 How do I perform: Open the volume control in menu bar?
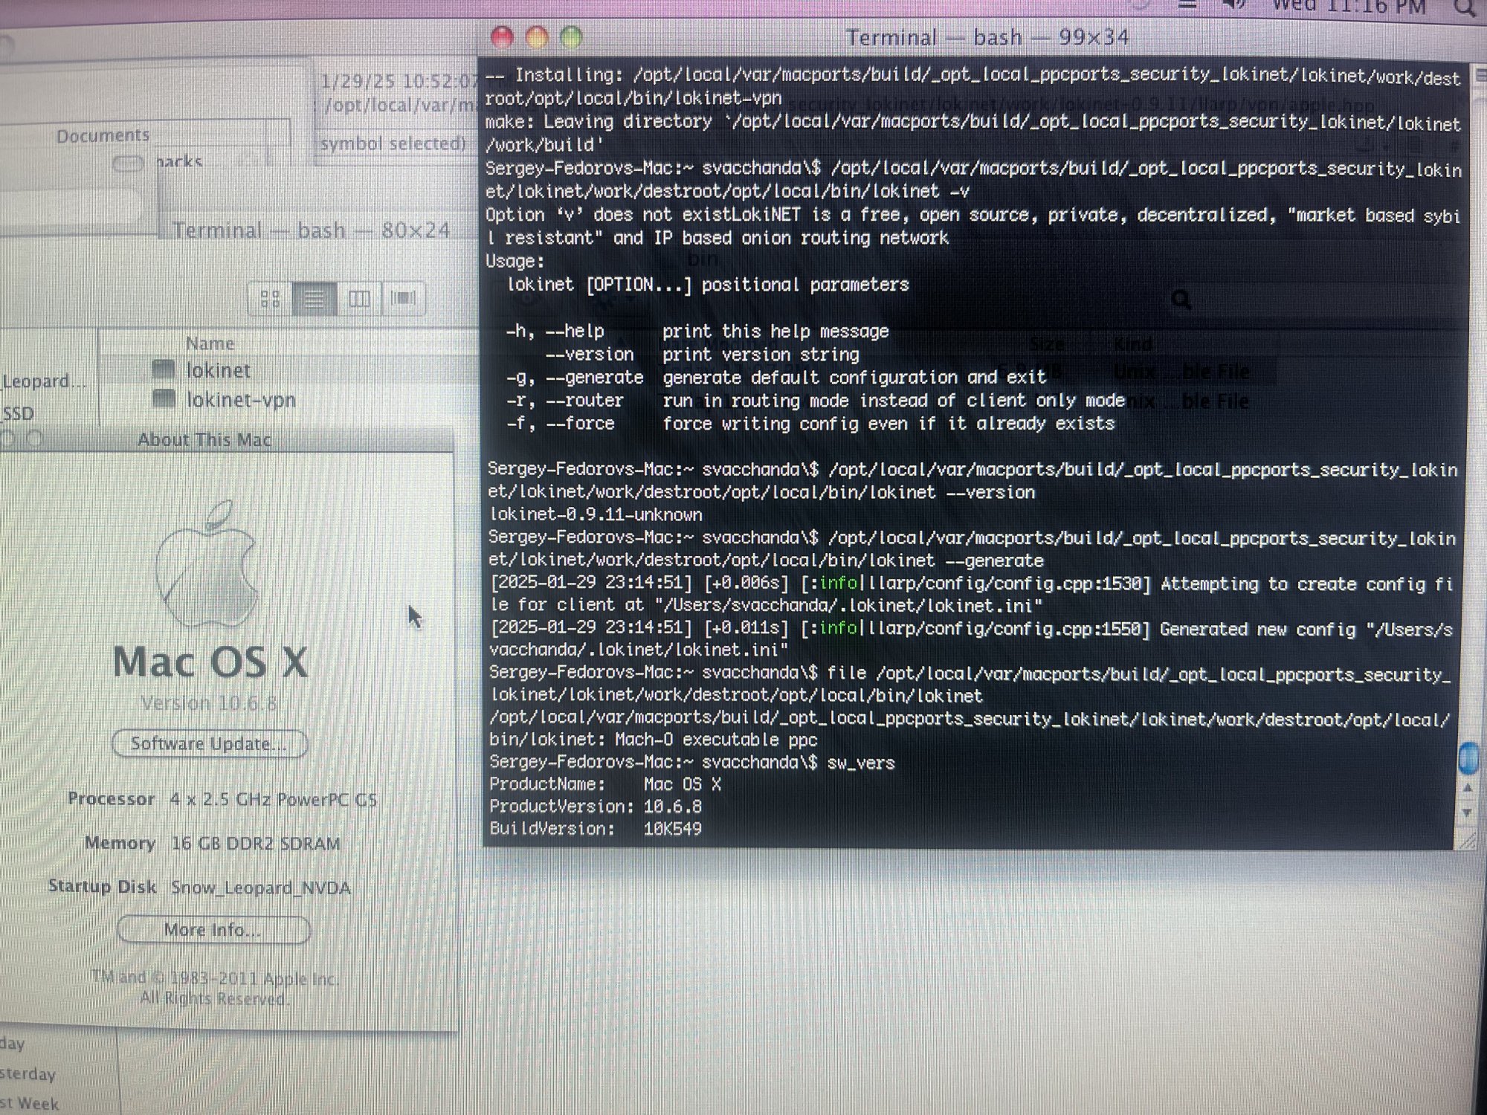(1234, 6)
